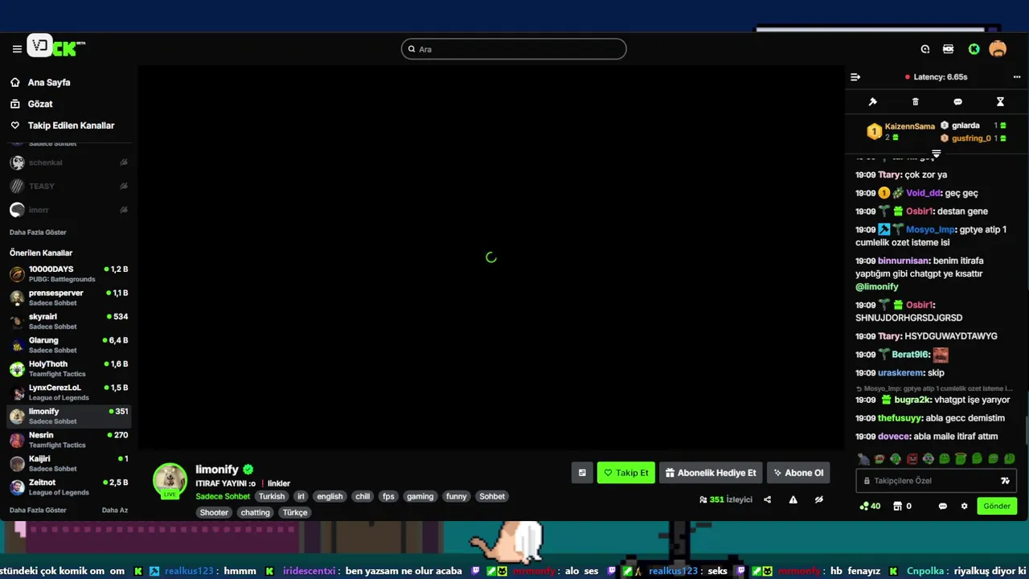1029x579 pixels.
Task: Click the report warning triangle icon
Action: point(793,499)
